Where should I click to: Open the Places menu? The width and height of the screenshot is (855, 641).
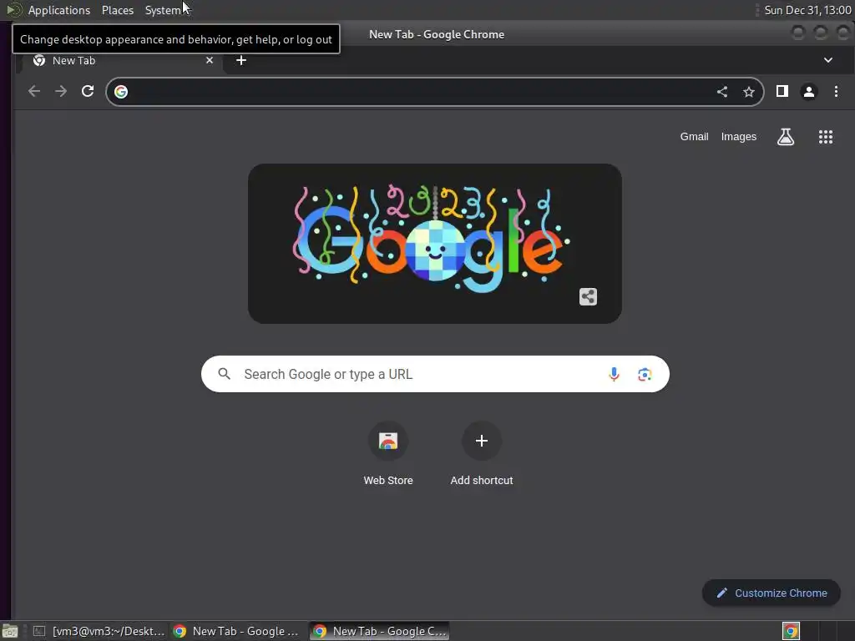coord(118,10)
